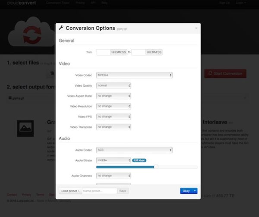Open the Video Resolution dropdown
The image size is (259, 217).
click(114, 106)
